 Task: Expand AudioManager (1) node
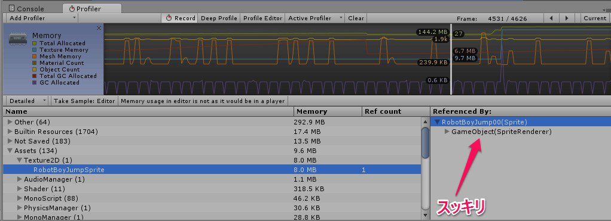point(20,179)
